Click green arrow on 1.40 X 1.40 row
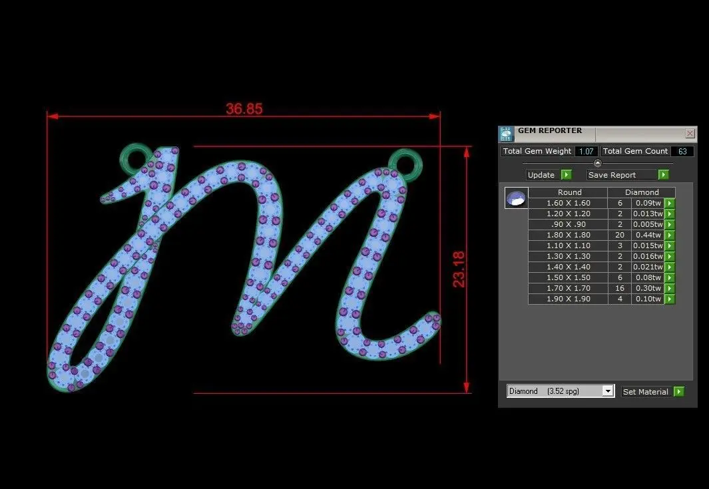This screenshot has width=709, height=489. click(x=670, y=267)
